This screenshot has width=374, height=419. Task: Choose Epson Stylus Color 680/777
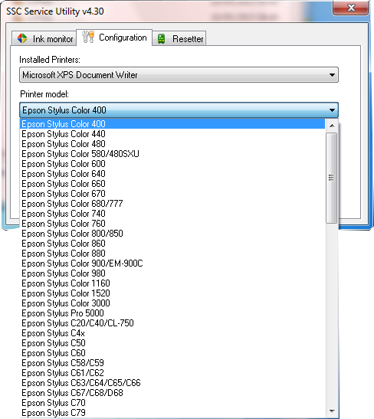pos(172,204)
